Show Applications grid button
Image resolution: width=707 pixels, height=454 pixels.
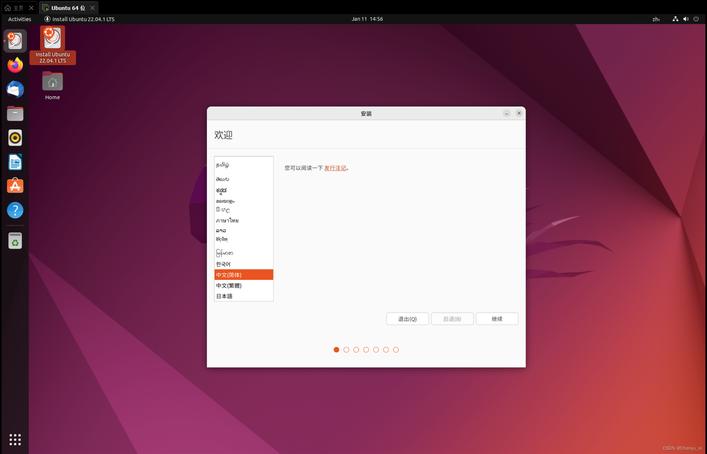pyautogui.click(x=15, y=440)
